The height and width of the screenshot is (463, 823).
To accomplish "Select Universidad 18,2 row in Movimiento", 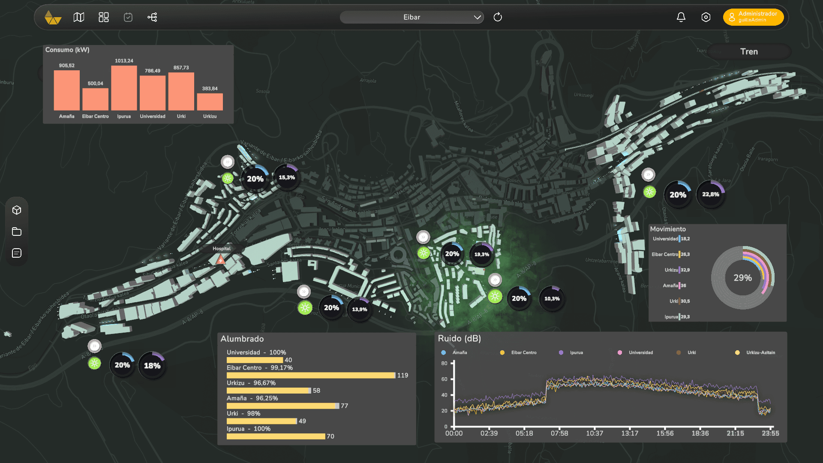I will pos(671,239).
